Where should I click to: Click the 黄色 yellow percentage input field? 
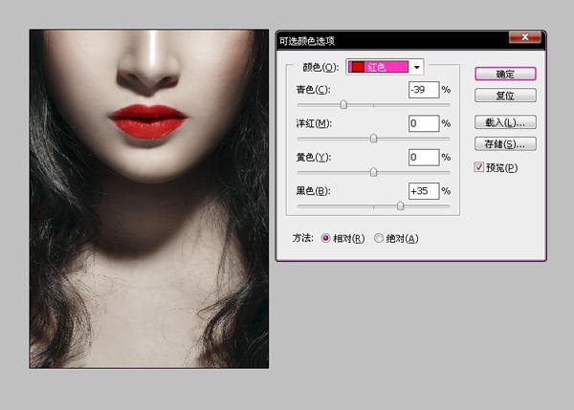coord(424,158)
